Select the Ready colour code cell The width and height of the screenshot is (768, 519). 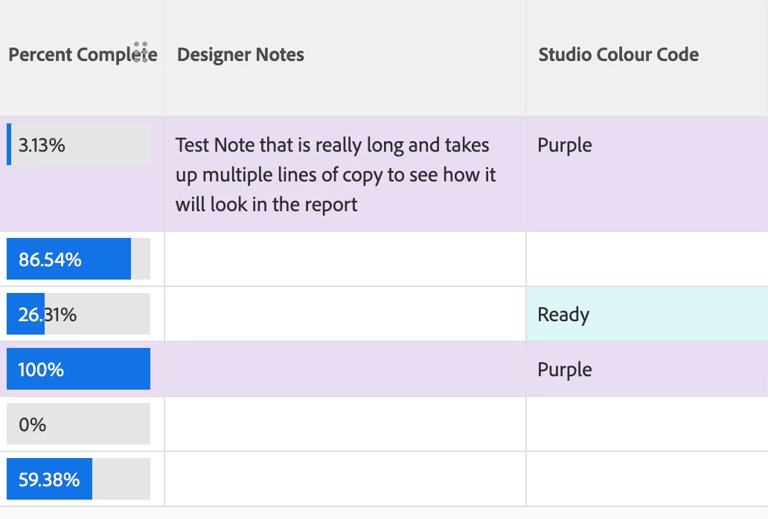pyautogui.click(x=646, y=315)
